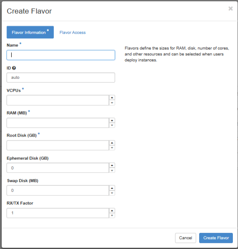Focus the VCPUs number field
The width and height of the screenshot is (238, 249).
coord(58,100)
